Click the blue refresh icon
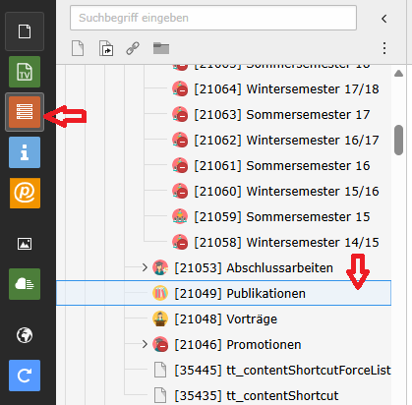This screenshot has width=412, height=405. 25,376
